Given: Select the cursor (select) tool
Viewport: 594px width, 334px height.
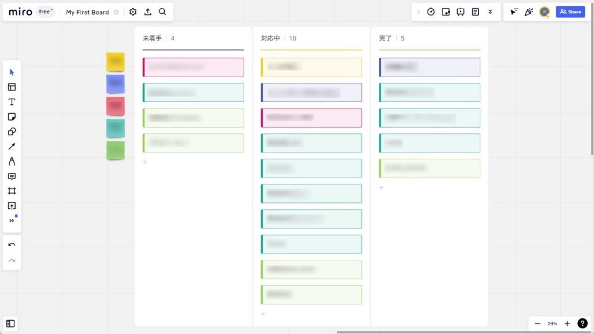Looking at the screenshot, I should click(x=12, y=72).
